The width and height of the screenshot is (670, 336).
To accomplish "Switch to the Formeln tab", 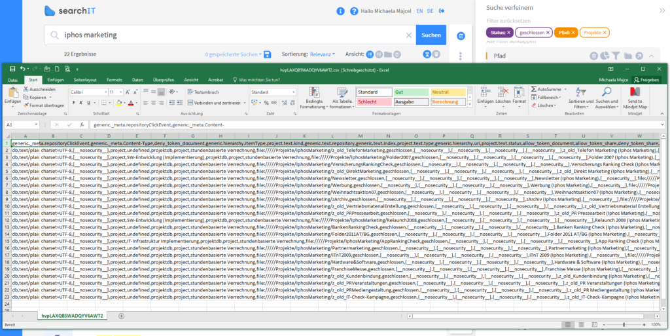I will (x=114, y=80).
